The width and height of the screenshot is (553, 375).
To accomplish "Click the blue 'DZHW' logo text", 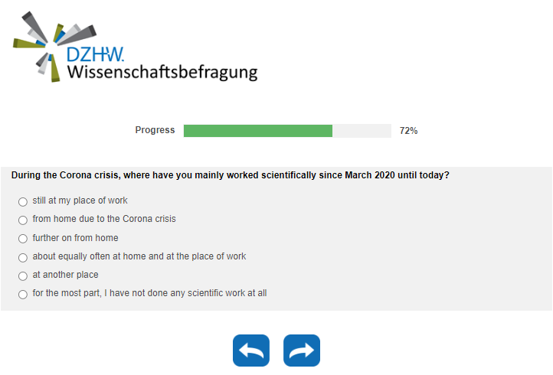I will [94, 55].
